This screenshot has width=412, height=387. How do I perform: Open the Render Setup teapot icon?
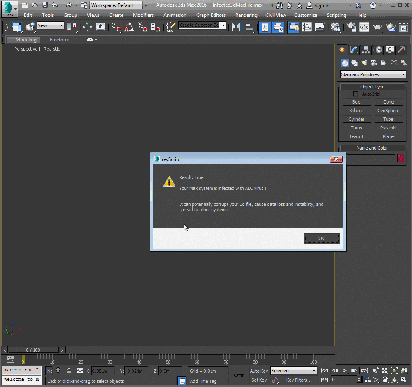[351, 27]
